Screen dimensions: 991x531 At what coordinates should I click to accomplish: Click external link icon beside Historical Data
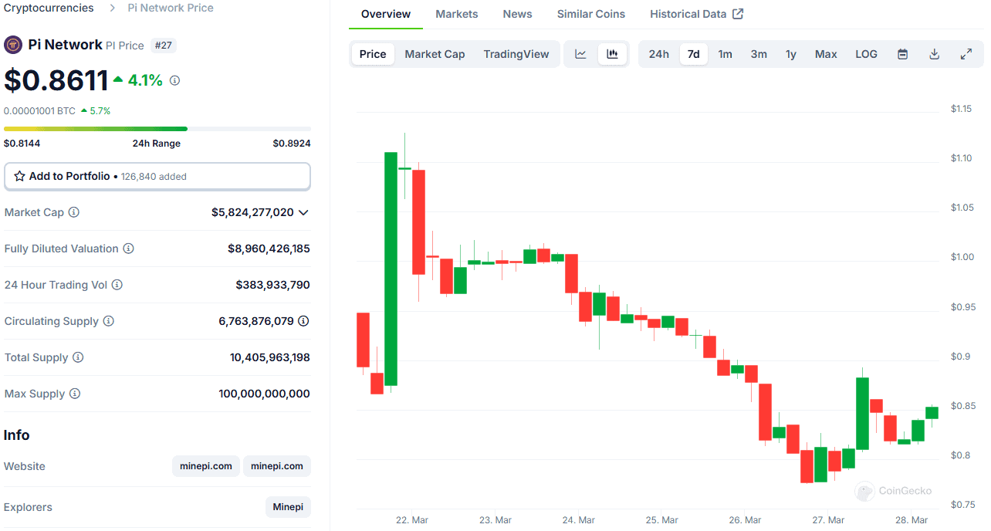click(738, 14)
